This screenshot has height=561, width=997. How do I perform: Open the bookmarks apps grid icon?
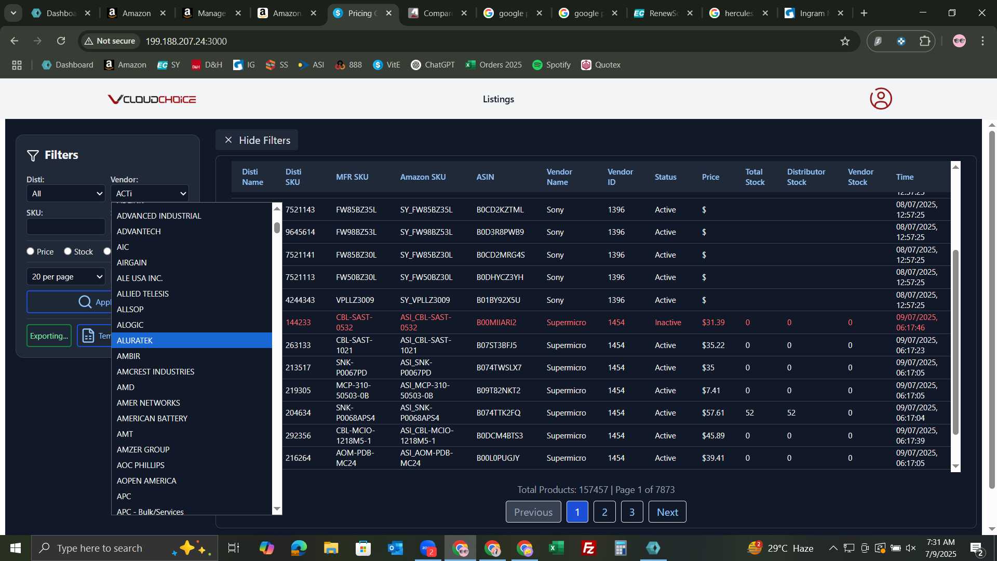(17, 65)
